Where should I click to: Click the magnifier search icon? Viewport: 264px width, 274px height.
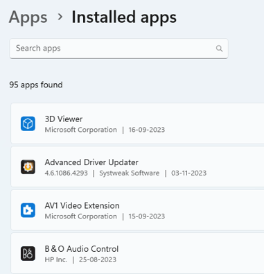coord(219,49)
